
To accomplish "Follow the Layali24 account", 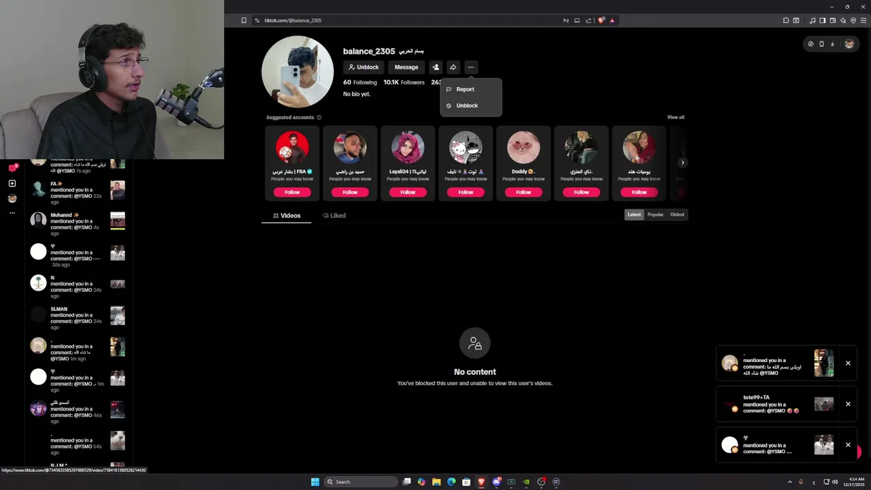I will 408,192.
